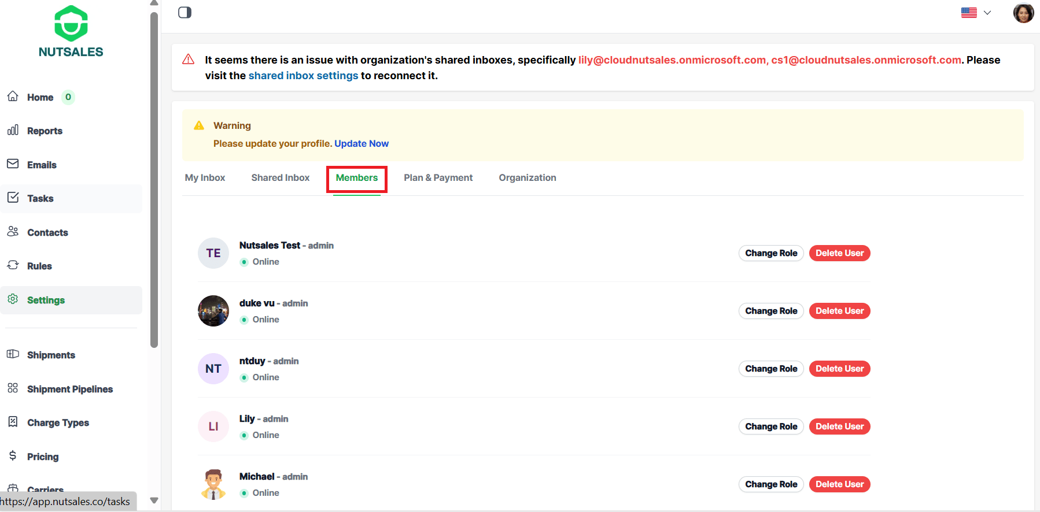The width and height of the screenshot is (1040, 512).
Task: Open Charge Types in the sidebar
Action: [58, 423]
